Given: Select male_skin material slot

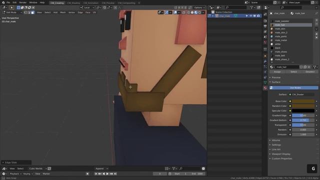Looking at the screenshot, I should tap(291, 29).
